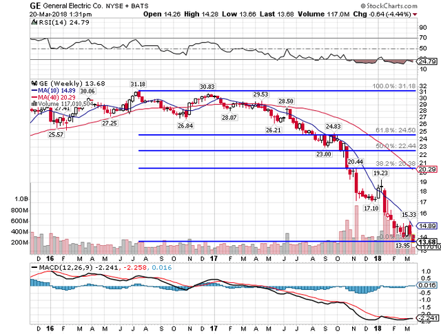
Task: Click the 18 year marker under the MACD panel
Action: (378, 328)
